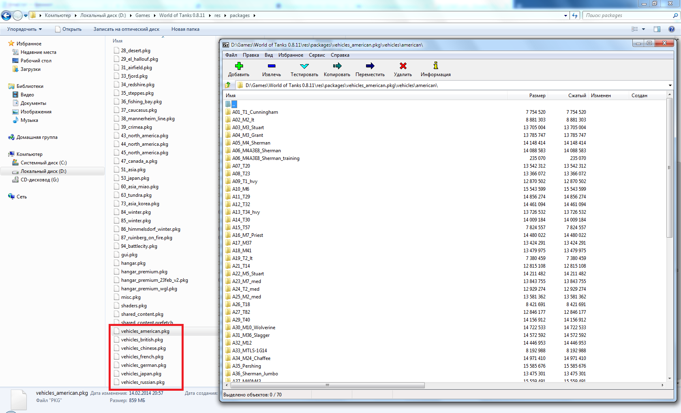This screenshot has width=681, height=413.
Task: Click the red Удалить (Delete) X icon
Action: 403,66
